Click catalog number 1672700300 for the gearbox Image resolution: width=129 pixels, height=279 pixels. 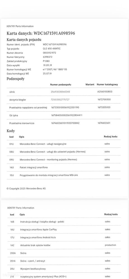click(104, 99)
